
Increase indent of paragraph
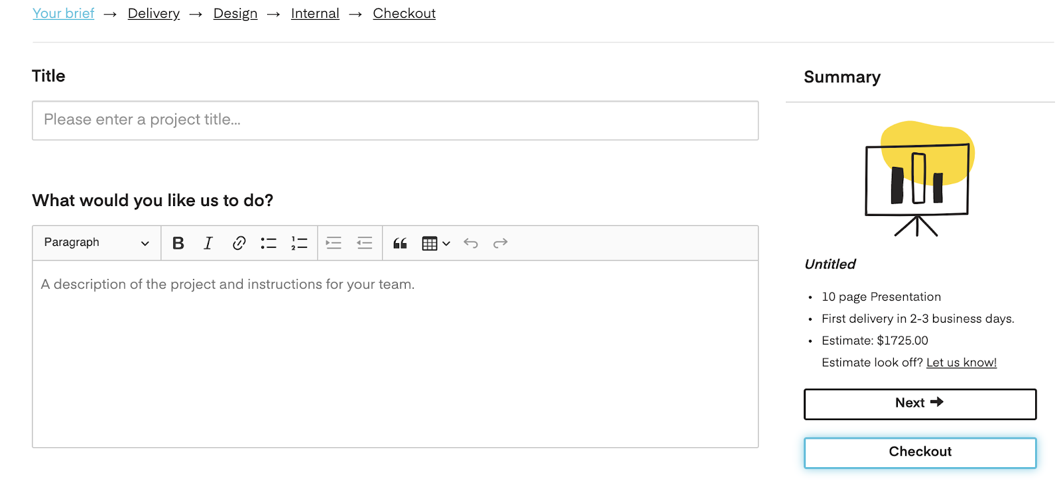point(334,243)
